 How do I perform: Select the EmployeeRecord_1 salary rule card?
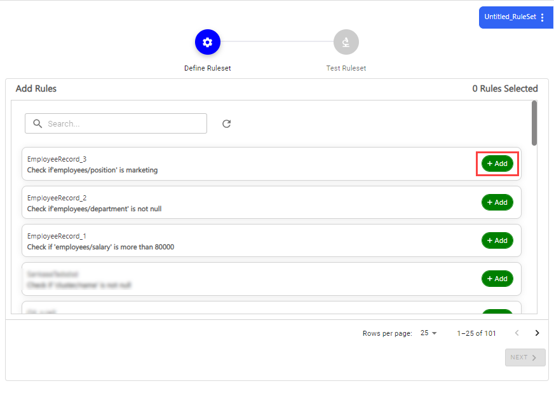coord(271,240)
